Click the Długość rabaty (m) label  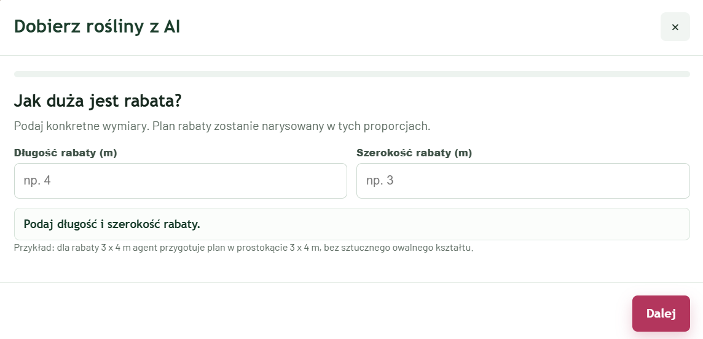(66, 153)
